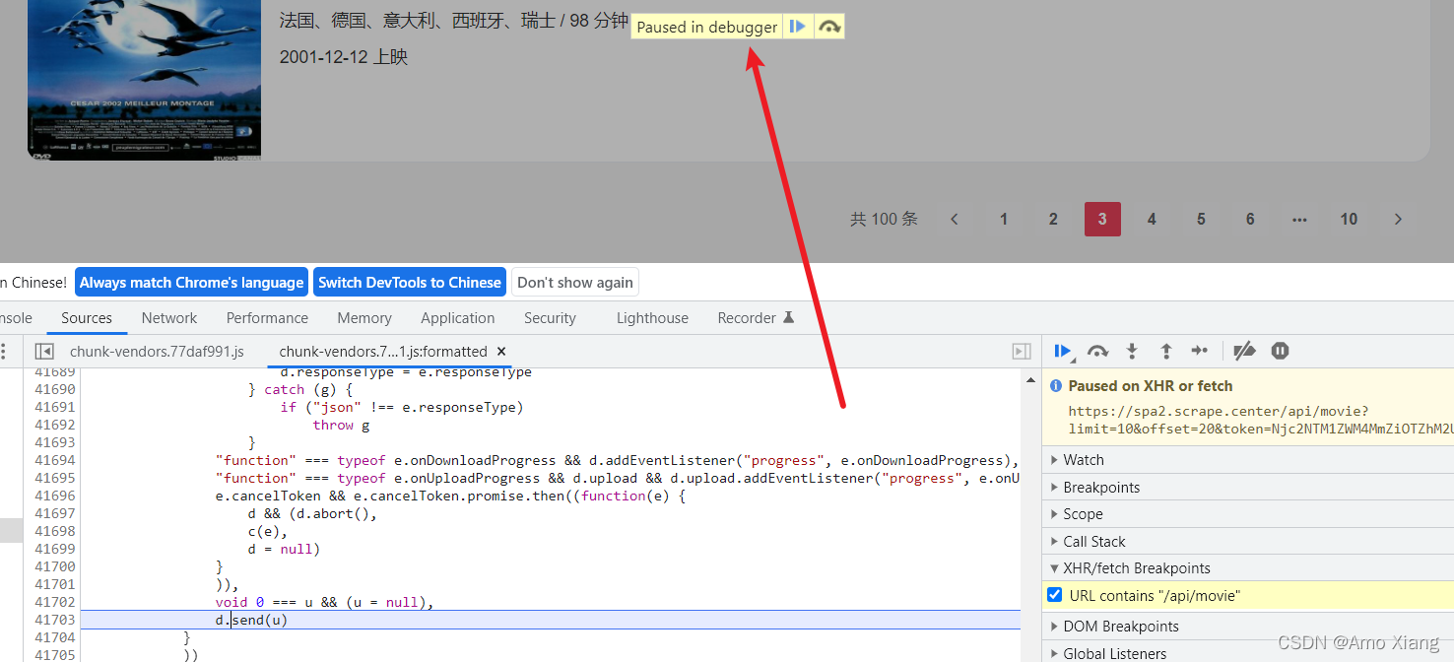Click the '2001-12-12 上映' release date
1454x662 pixels.
[344, 57]
